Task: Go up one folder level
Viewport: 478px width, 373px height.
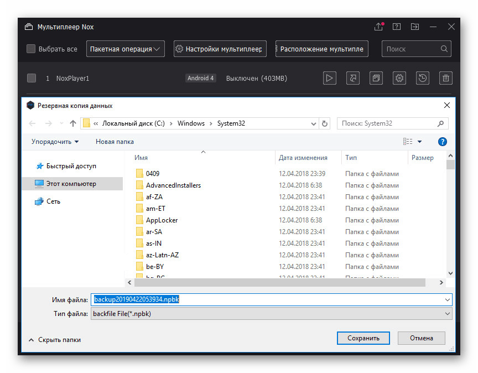Action: 72,123
